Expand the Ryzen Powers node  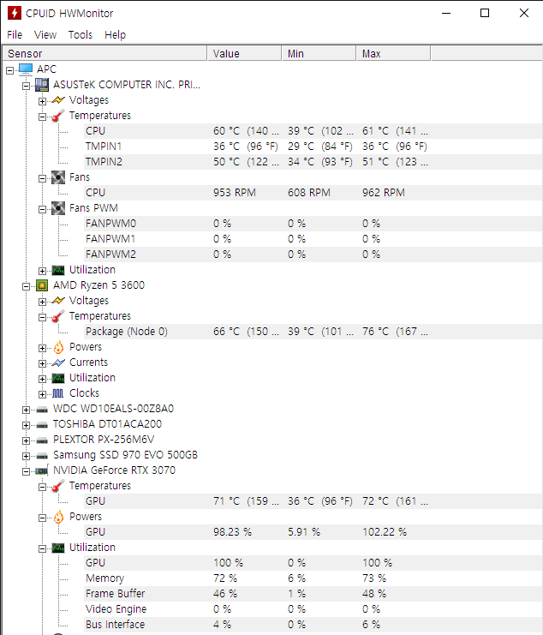(42, 348)
